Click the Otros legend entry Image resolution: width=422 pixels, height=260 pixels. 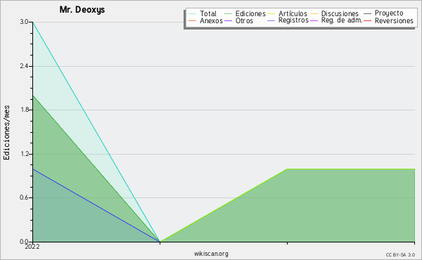pyautogui.click(x=238, y=20)
